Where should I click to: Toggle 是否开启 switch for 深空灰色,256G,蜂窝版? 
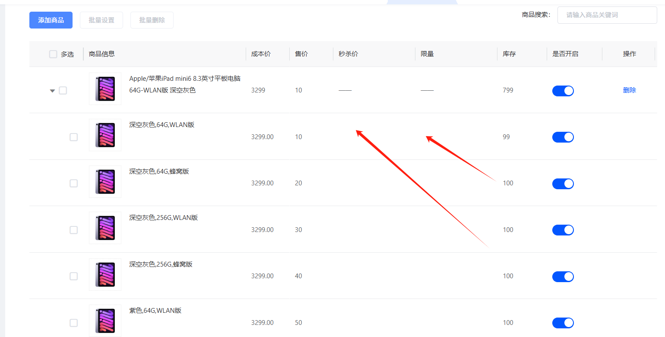click(563, 277)
